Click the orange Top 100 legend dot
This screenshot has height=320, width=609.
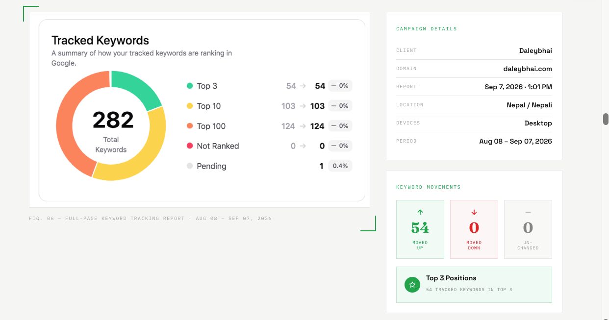point(190,126)
